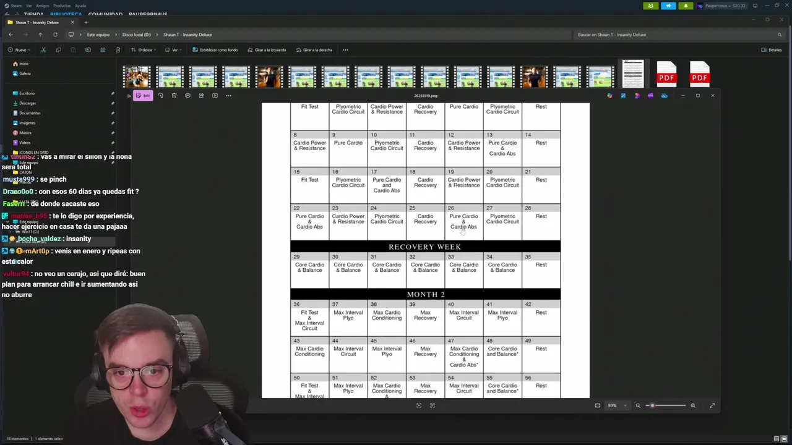Open Microsoft Designer icon in Photos header
This screenshot has height=445, width=792.
pos(637,96)
